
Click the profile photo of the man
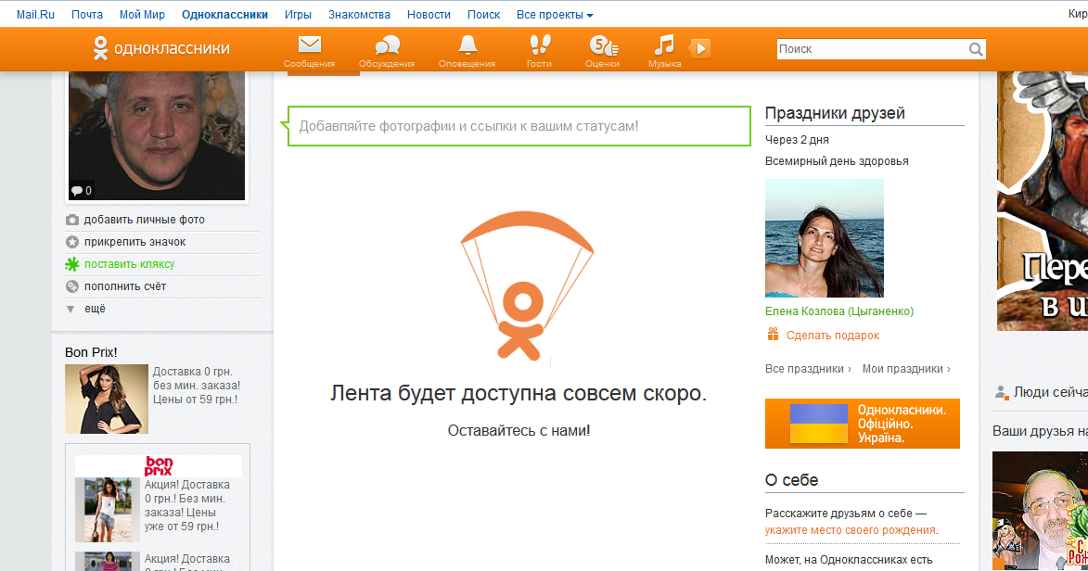157,135
